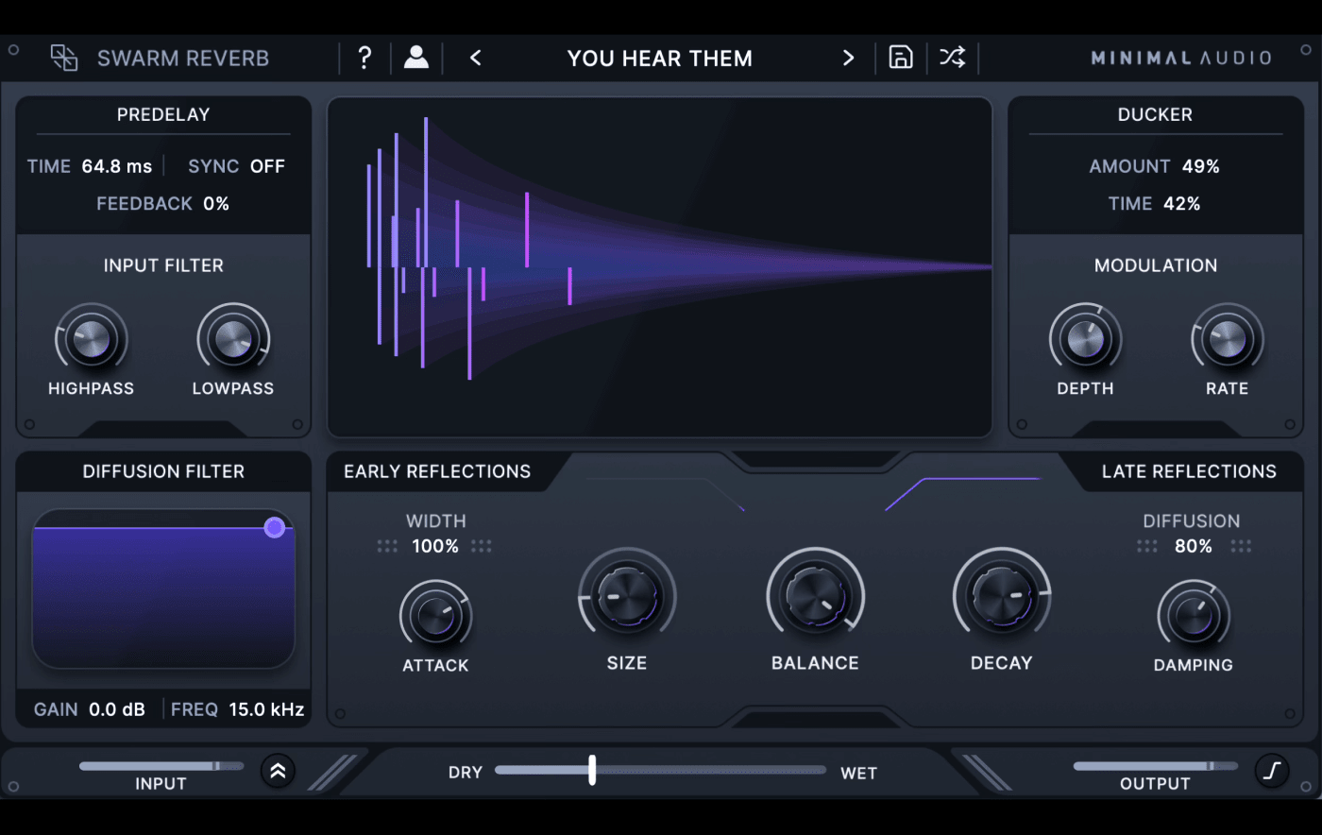
Task: Click the modulation Depth knob
Action: coord(1086,338)
